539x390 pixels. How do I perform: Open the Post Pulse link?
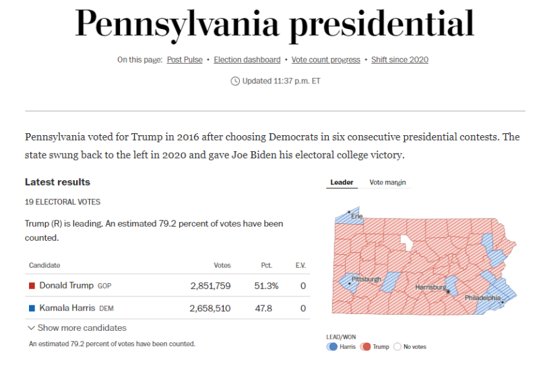[x=185, y=60]
